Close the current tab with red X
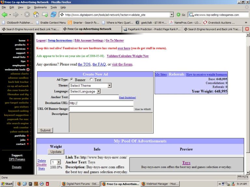Screen dimensions: 250x187 [247, 29]
